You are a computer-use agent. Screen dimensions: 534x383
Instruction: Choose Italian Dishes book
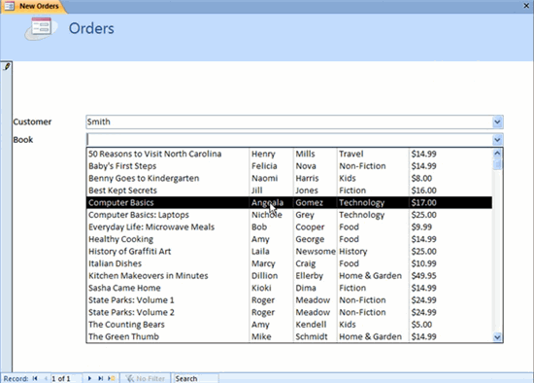tap(289, 263)
